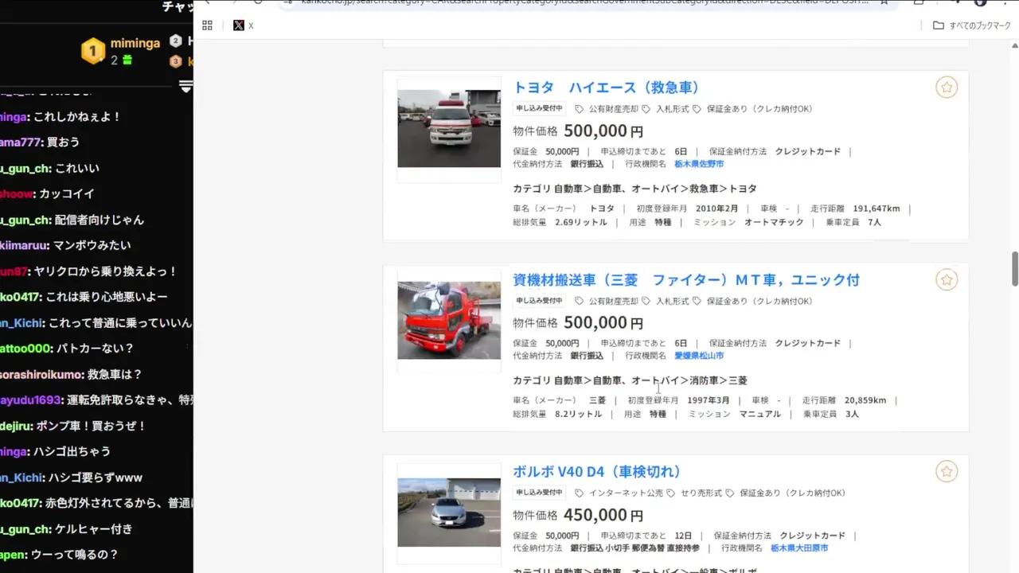Click 申し込み受付中 badge on ハイエース listing
The image size is (1019, 573).
(x=539, y=109)
